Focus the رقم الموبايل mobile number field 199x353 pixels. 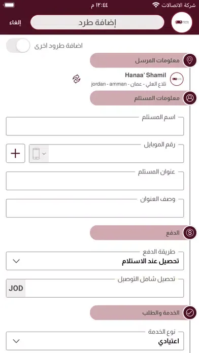coord(116,154)
